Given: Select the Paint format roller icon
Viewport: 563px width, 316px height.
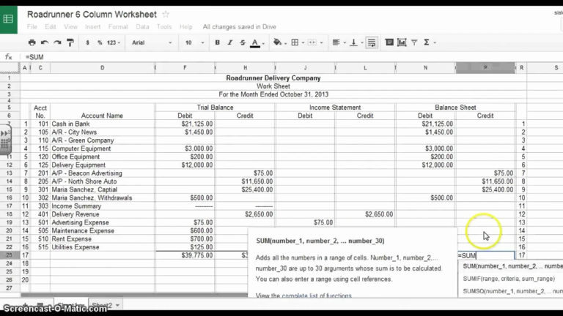Looking at the screenshot, I should (70, 42).
